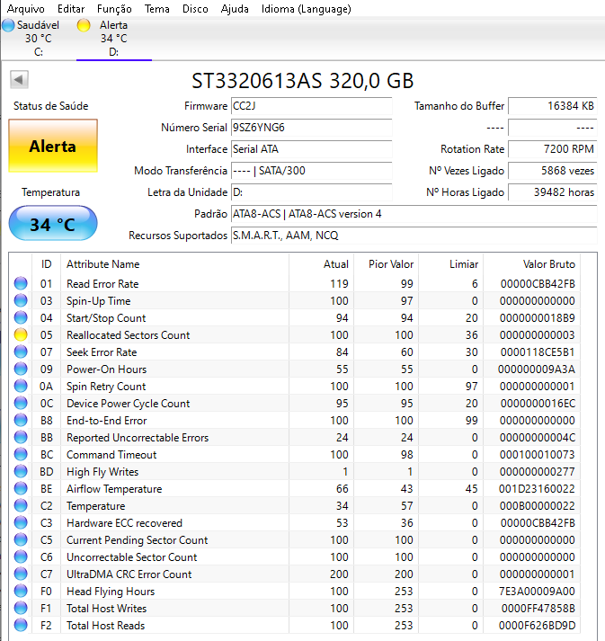Open the Ajuda menu
This screenshot has width=605, height=641.
click(x=235, y=9)
